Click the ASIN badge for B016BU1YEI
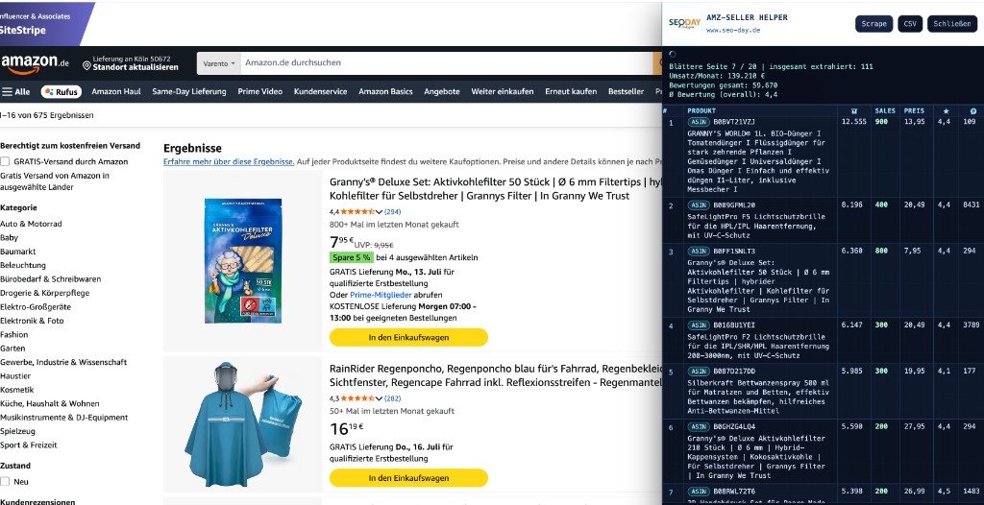 [x=699, y=325]
